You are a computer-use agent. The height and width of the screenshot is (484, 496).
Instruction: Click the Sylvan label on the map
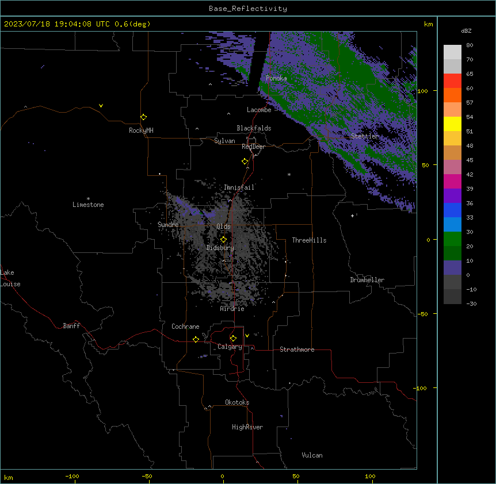pos(224,141)
